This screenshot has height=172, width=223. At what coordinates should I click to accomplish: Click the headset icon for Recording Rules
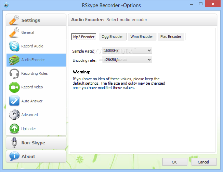pos(14,73)
